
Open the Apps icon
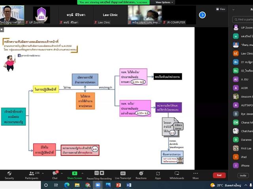[158, 173]
